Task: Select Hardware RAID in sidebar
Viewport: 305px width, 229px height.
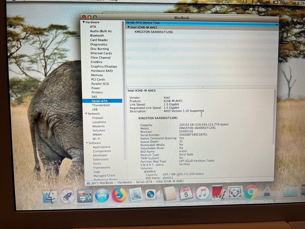Action: 102,71
